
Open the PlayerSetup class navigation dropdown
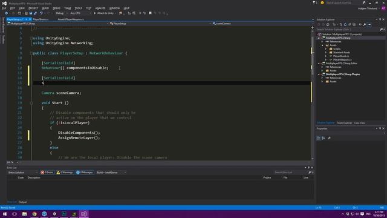point(160,24)
